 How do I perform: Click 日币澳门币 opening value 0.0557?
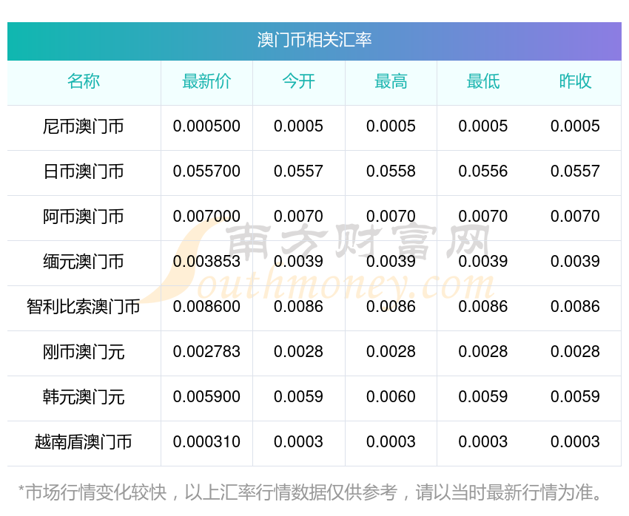tap(298, 172)
